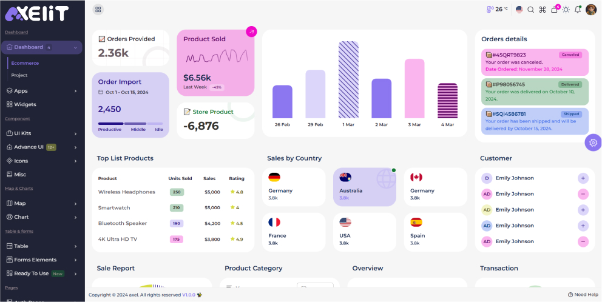
Task: Click the Order Import progress bar
Action: (130, 123)
